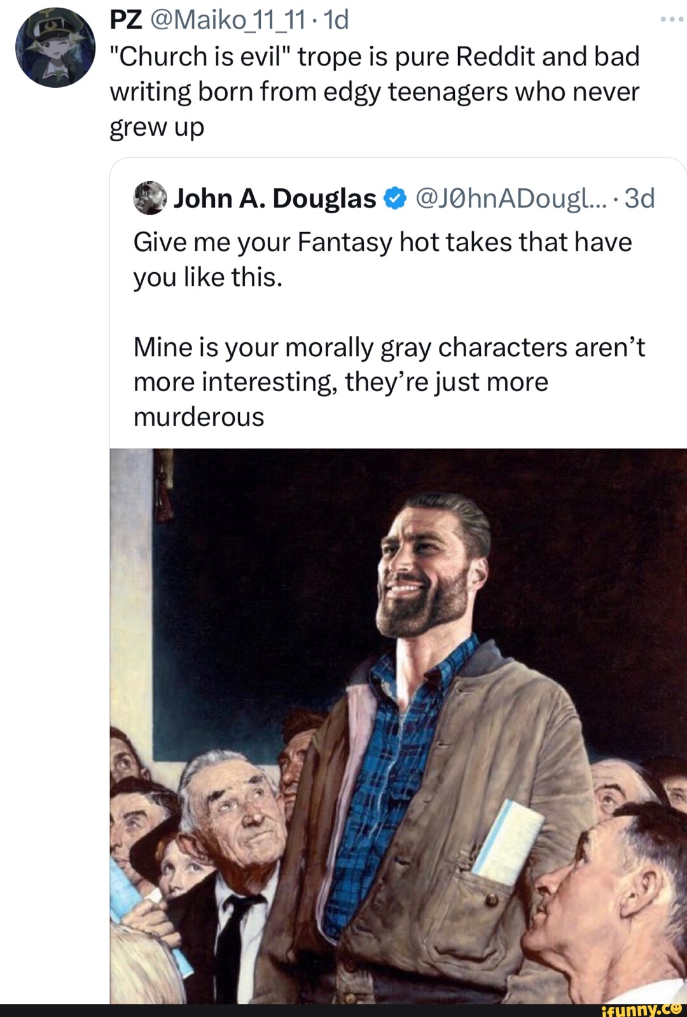Click John A. Douglas's small avatar
Screen dimensions: 687x1017
pyautogui.click(x=149, y=198)
